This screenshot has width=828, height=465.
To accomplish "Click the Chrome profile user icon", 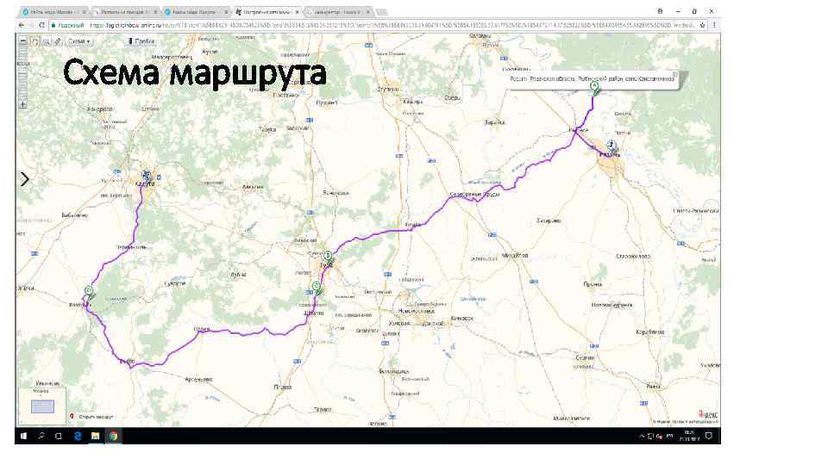I will click(x=660, y=11).
